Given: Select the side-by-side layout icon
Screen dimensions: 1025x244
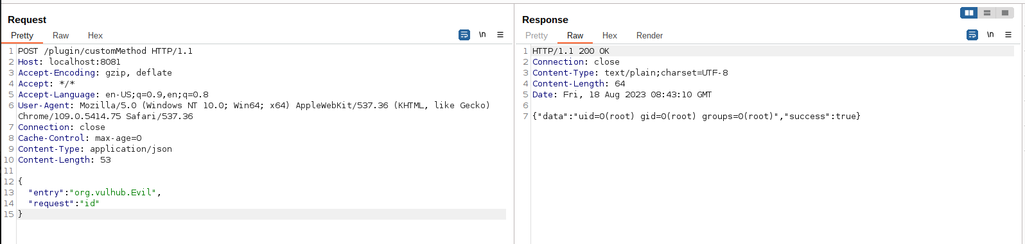Looking at the screenshot, I should (969, 13).
